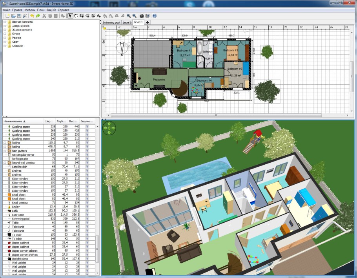Add a new level with the plus tab
Image resolution: width=357 pixels, height=278 pixels.
point(148,22)
